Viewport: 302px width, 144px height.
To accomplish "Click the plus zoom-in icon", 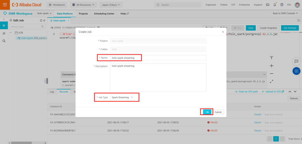I will click(272, 66).
